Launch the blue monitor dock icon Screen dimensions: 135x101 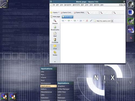[x=131, y=12]
